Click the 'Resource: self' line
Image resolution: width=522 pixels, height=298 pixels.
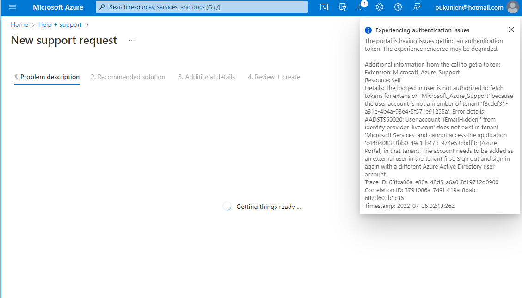click(383, 80)
